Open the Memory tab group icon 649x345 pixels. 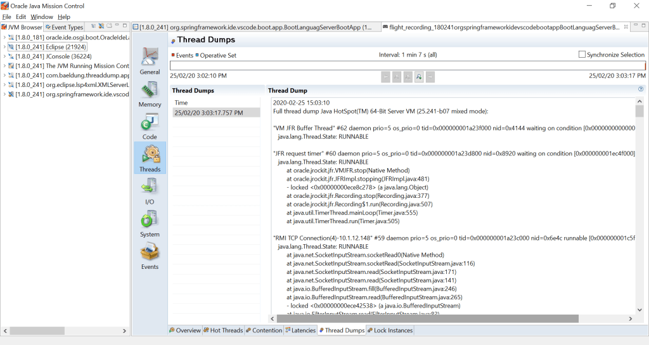[x=150, y=89]
